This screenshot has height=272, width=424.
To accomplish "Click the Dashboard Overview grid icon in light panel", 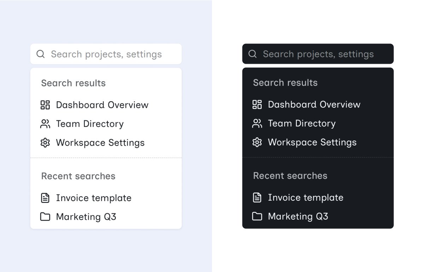I will (x=45, y=105).
